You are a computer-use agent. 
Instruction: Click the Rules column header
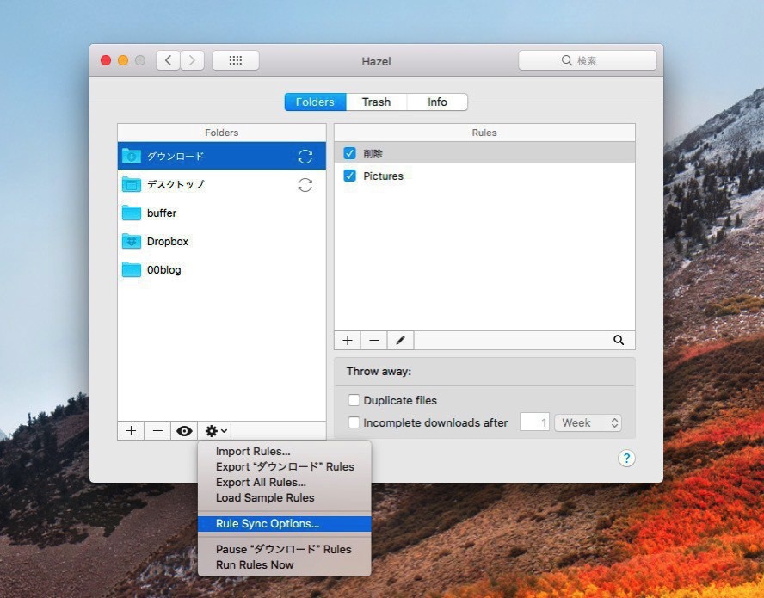(484, 133)
